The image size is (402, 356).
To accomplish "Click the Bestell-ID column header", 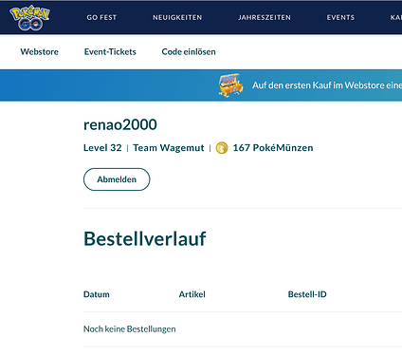I will [x=307, y=294].
